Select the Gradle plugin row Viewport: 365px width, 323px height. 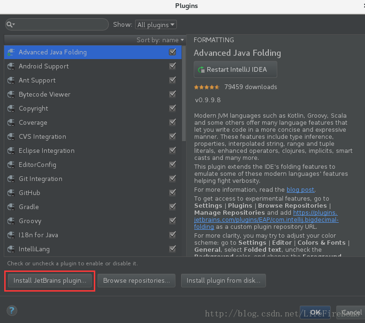tap(93, 207)
